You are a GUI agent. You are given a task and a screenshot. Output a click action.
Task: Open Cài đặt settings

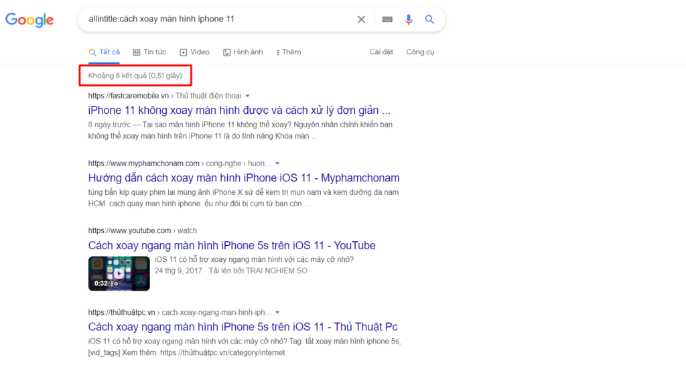[381, 52]
